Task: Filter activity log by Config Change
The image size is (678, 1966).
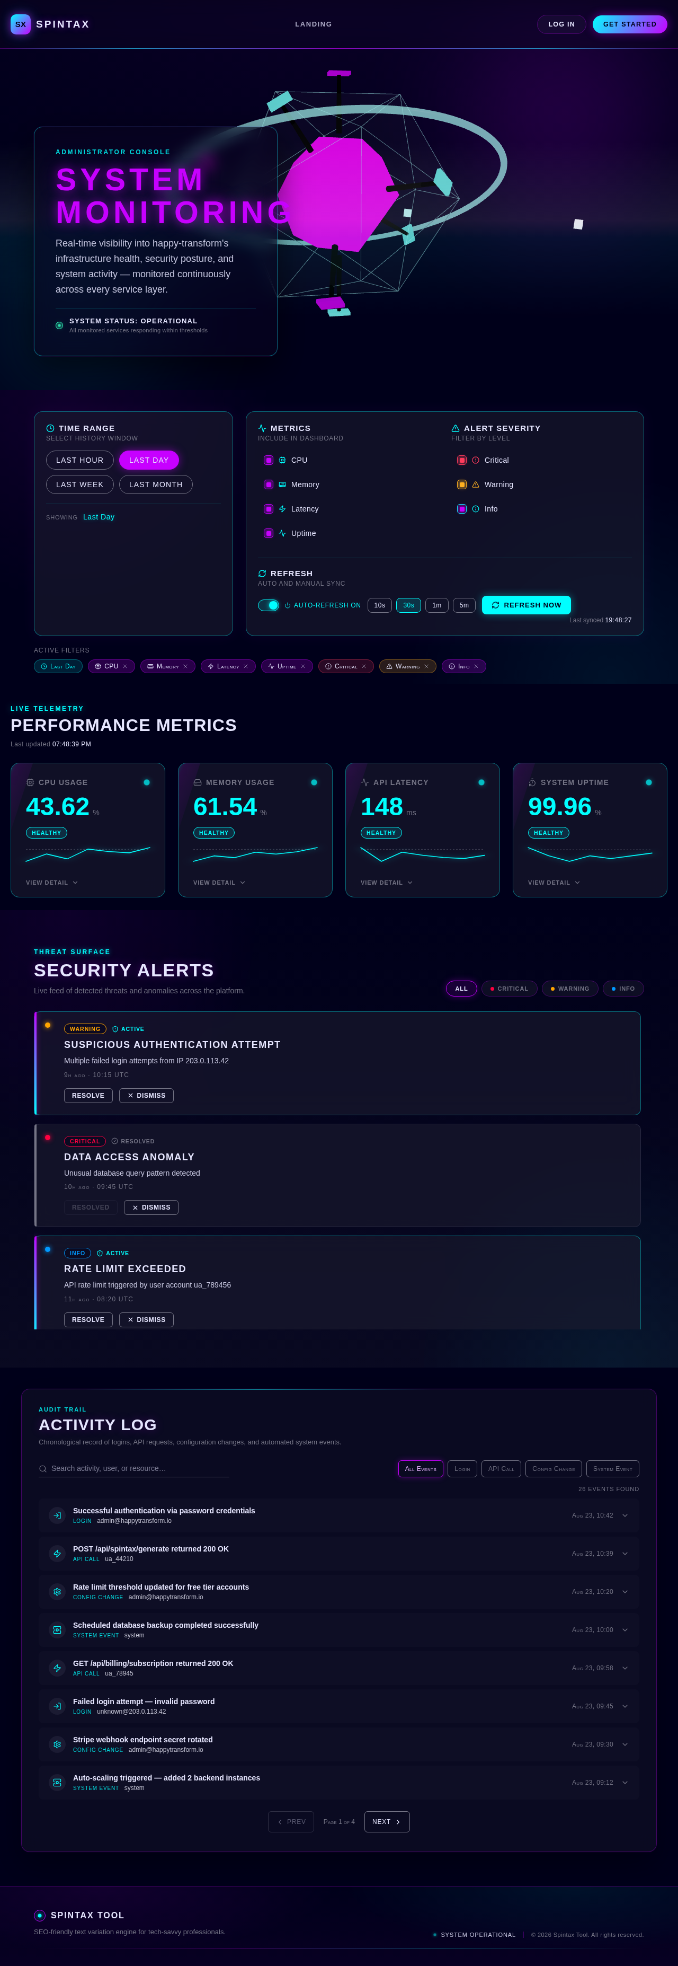Action: tap(554, 1468)
